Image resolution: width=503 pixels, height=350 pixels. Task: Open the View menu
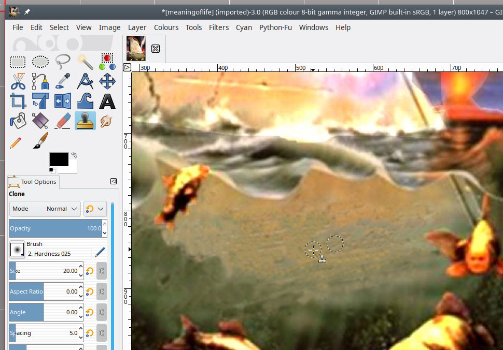point(83,27)
